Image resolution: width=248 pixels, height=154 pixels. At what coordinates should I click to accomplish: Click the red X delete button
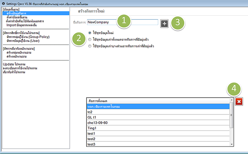[239, 101]
